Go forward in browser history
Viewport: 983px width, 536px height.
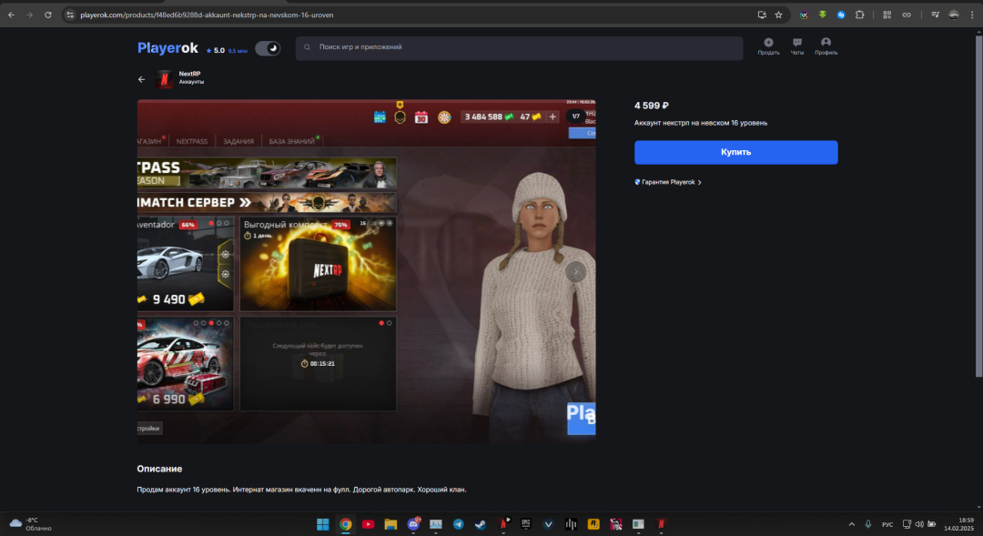[29, 15]
